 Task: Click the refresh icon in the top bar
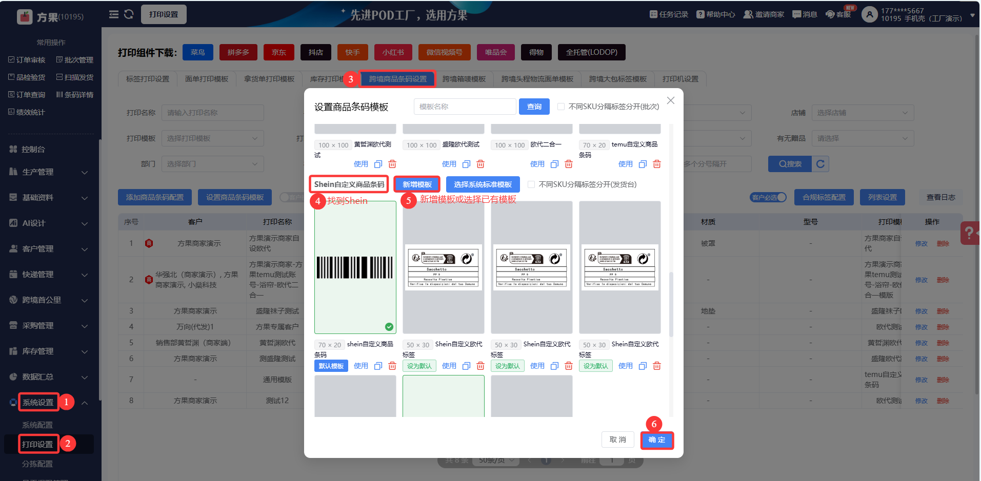tap(129, 14)
